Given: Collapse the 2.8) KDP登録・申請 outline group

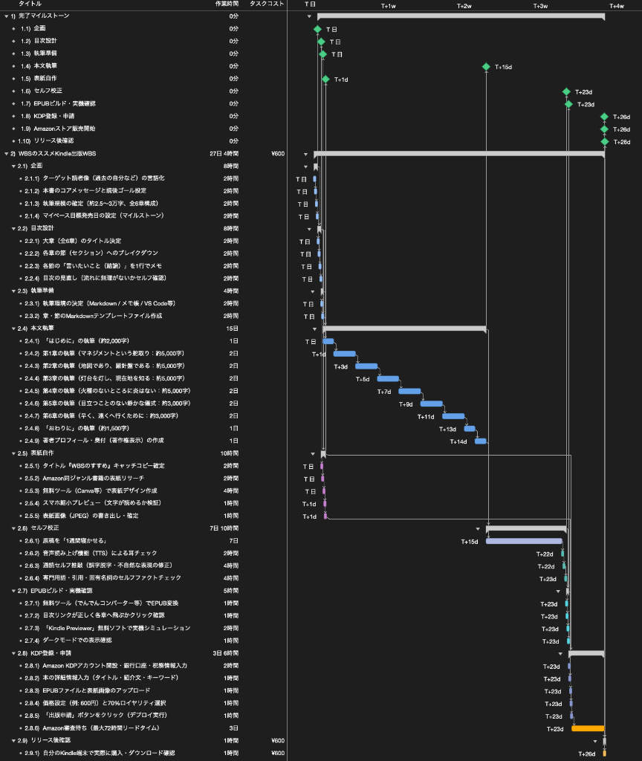Looking at the screenshot, I should point(13,653).
